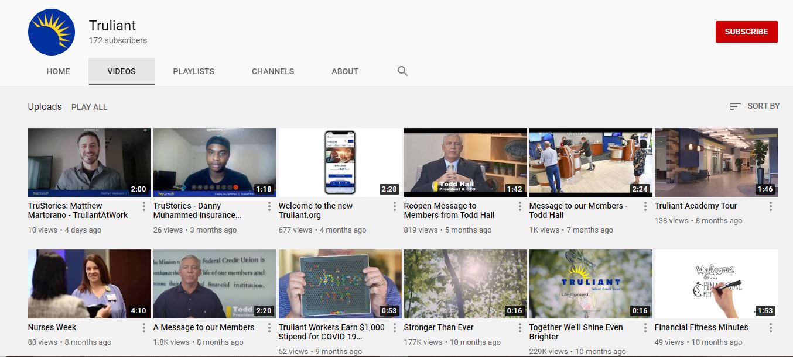This screenshot has height=357, width=793.
Task: Open Financial Fitness Minutes title link
Action: 701,327
